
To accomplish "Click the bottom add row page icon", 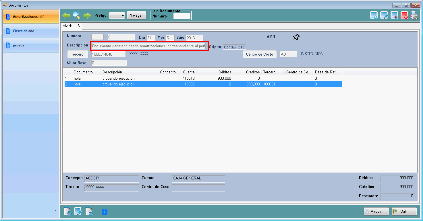I will pyautogui.click(x=67, y=212).
